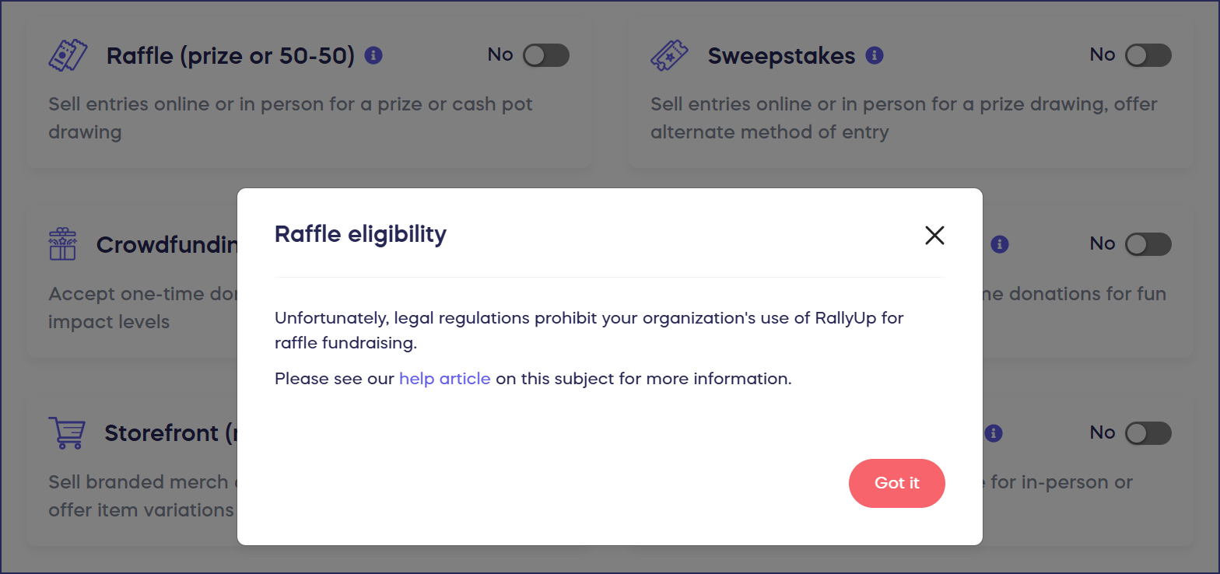Open the info icon beside Raffle heading
The image size is (1220, 574).
click(x=373, y=55)
